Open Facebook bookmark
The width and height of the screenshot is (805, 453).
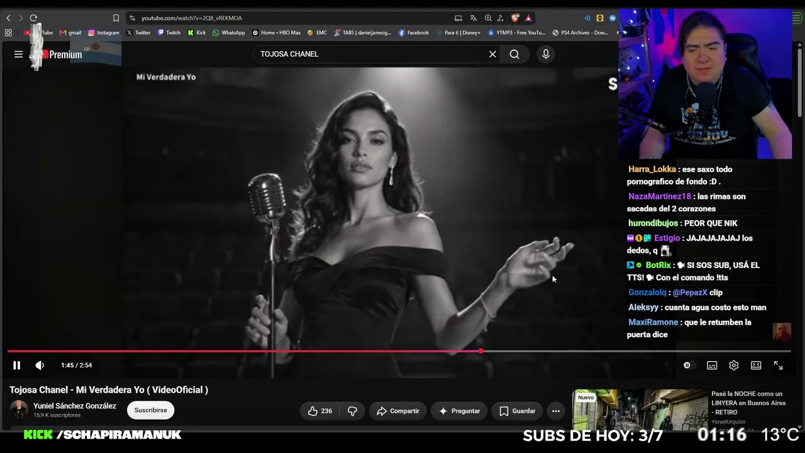pos(414,33)
